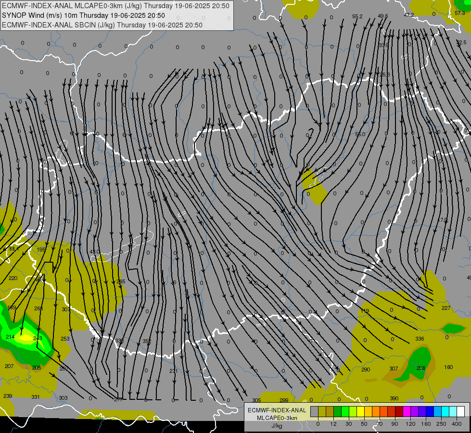Select the map value 339

pos(119,341)
